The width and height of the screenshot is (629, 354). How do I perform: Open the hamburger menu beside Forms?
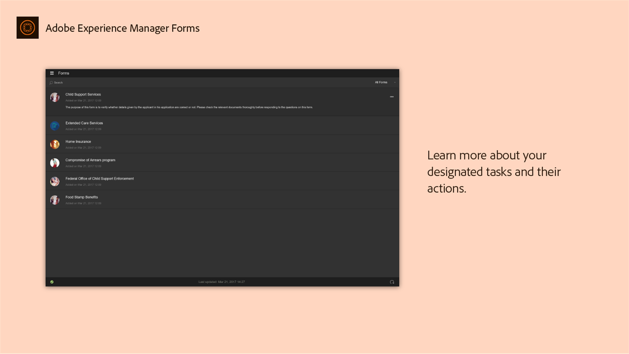tap(52, 73)
